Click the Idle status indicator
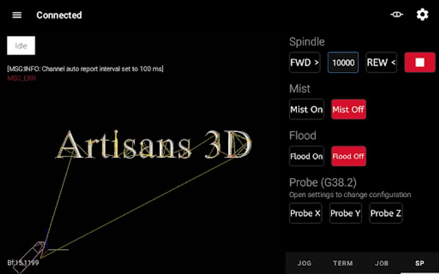This screenshot has height=274, width=439. click(x=21, y=45)
